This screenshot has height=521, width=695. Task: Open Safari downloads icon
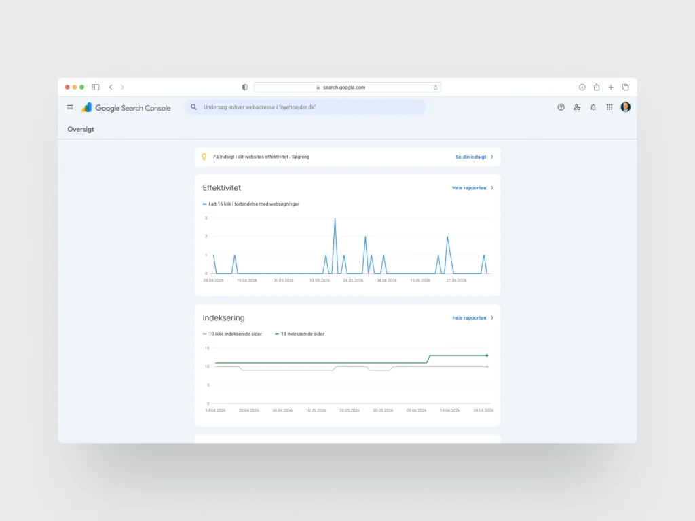pos(582,88)
